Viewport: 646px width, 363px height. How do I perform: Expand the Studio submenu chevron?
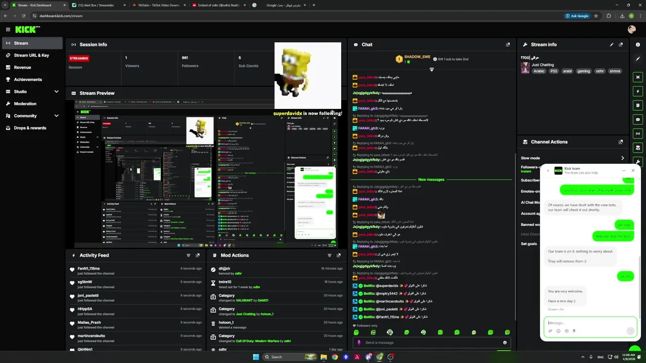point(56,92)
